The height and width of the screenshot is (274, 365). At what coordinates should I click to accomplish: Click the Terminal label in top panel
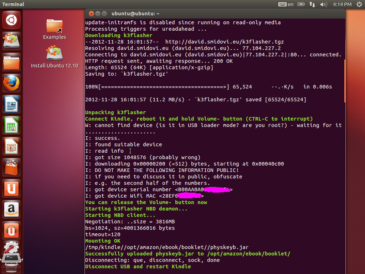point(13,4)
